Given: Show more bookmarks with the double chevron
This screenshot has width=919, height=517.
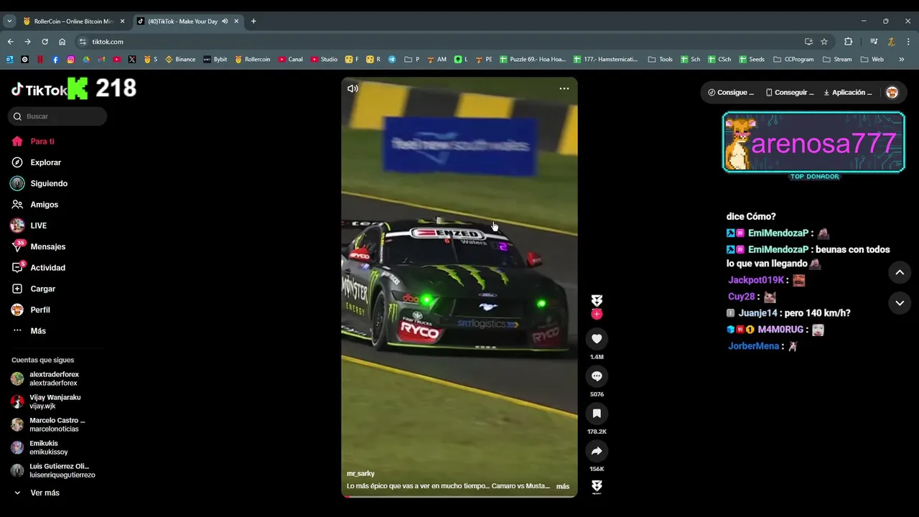Looking at the screenshot, I should point(902,60).
